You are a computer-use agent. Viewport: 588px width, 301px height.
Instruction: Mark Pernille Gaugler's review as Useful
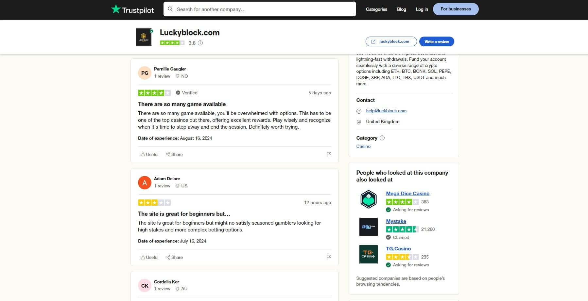(149, 154)
